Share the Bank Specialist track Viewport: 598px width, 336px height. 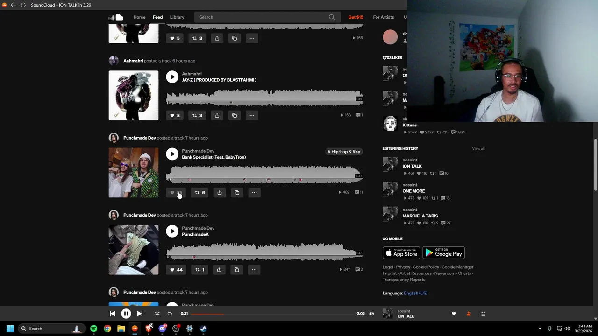click(219, 193)
